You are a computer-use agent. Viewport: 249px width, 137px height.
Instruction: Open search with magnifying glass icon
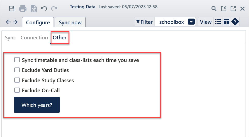click(x=214, y=9)
